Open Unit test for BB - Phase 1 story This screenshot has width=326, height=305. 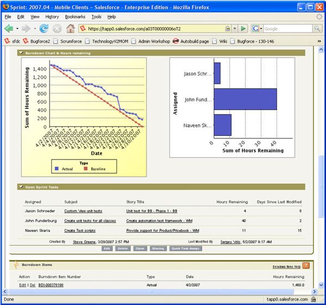coord(152,211)
